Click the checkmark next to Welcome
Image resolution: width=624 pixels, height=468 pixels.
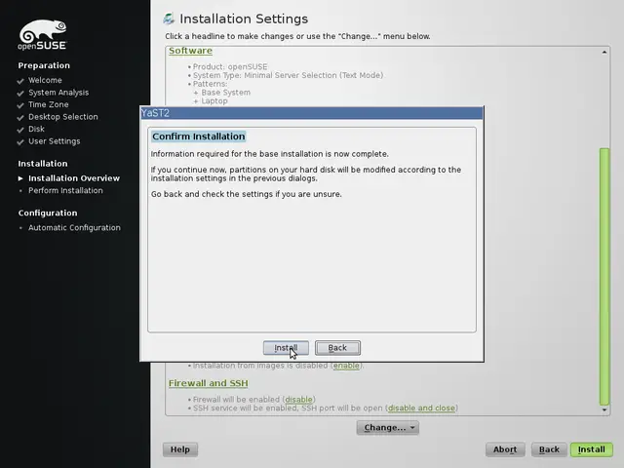pyautogui.click(x=20, y=81)
